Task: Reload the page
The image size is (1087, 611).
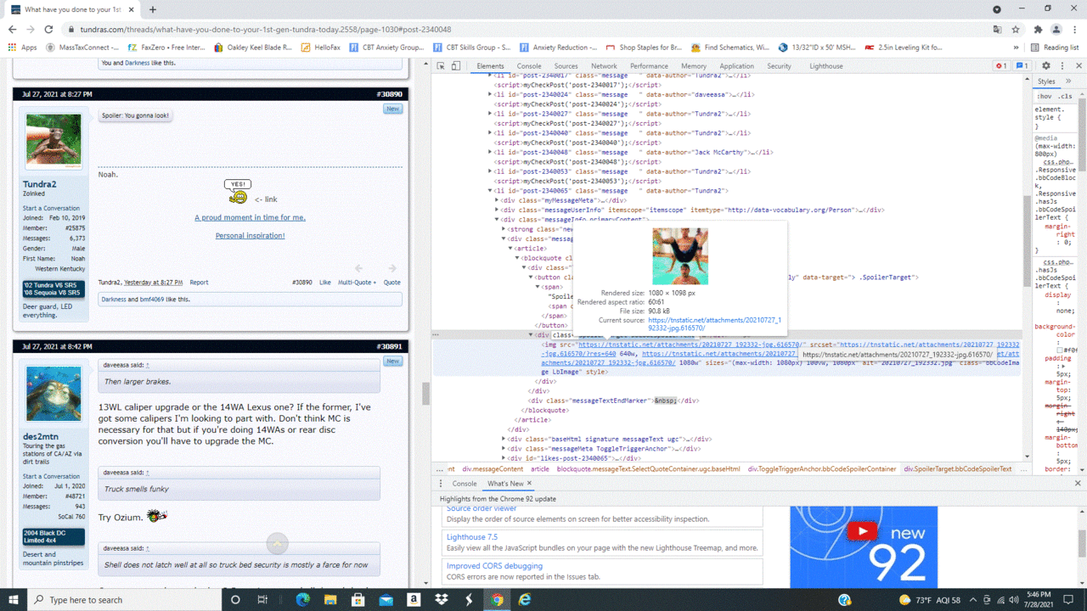Action: coord(49,29)
